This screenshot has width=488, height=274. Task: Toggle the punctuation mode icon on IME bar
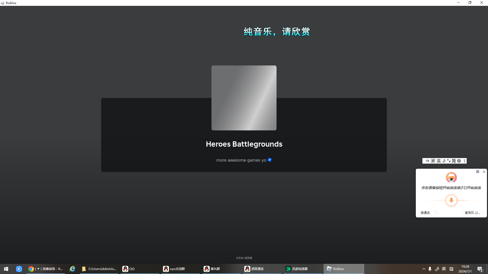point(449,161)
